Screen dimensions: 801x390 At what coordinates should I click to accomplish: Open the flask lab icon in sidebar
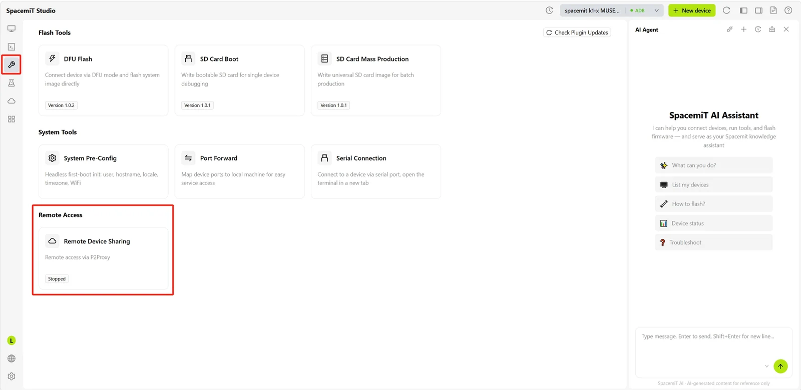tap(12, 83)
